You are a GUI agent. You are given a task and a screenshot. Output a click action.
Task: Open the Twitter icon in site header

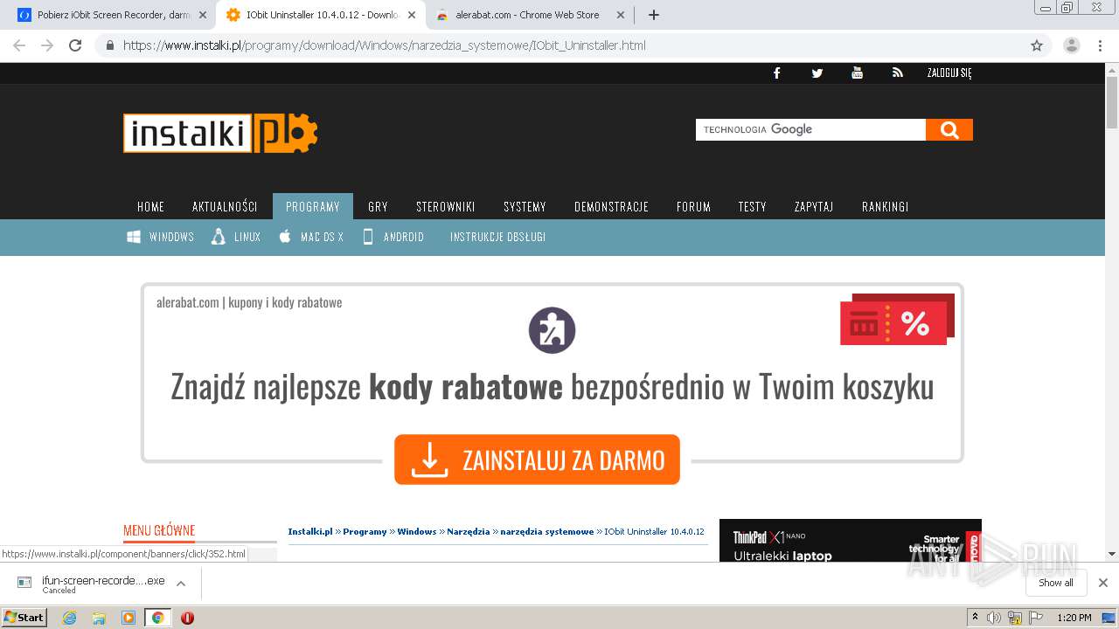[817, 73]
